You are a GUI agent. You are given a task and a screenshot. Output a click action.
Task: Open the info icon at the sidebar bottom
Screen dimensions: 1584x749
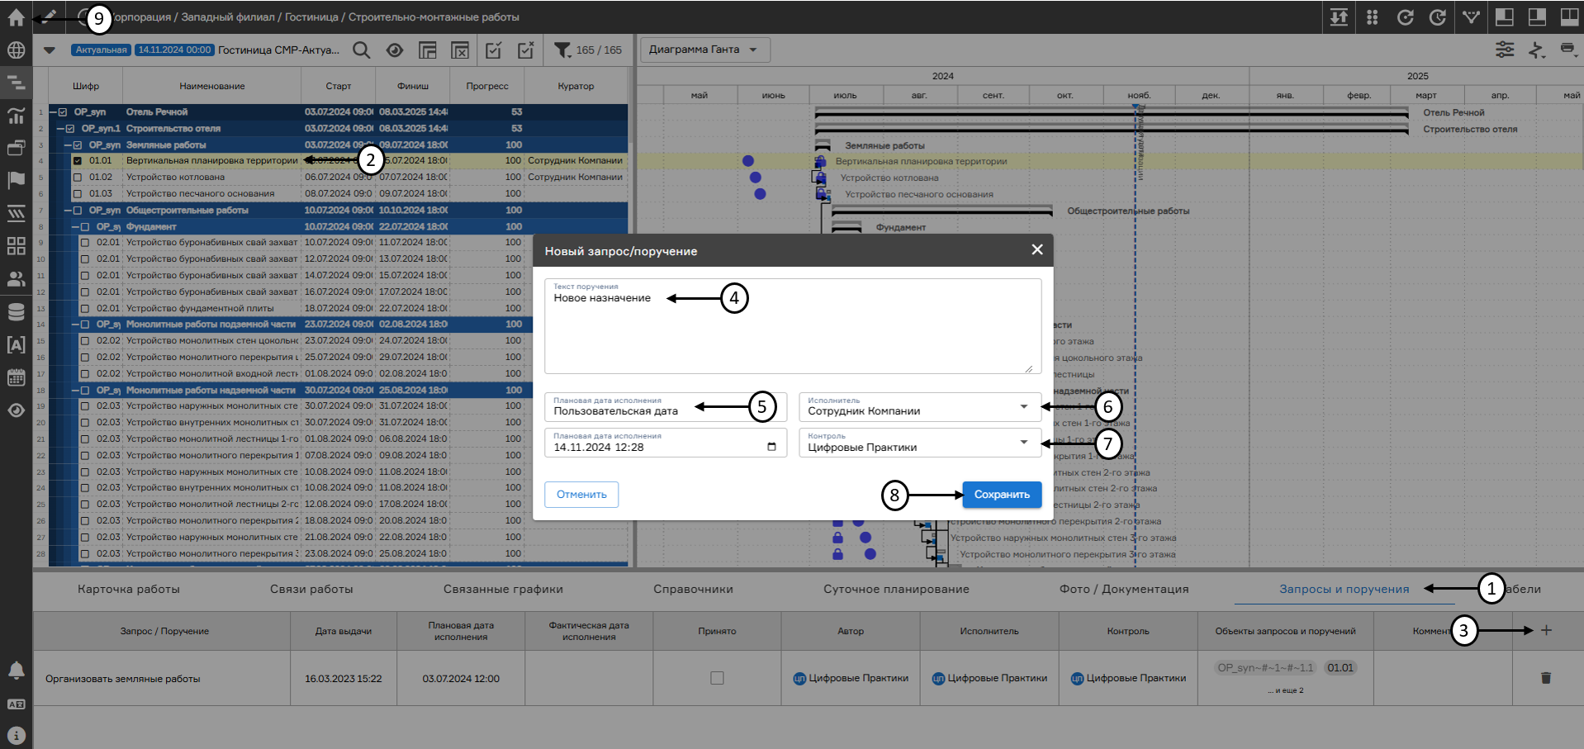click(16, 735)
